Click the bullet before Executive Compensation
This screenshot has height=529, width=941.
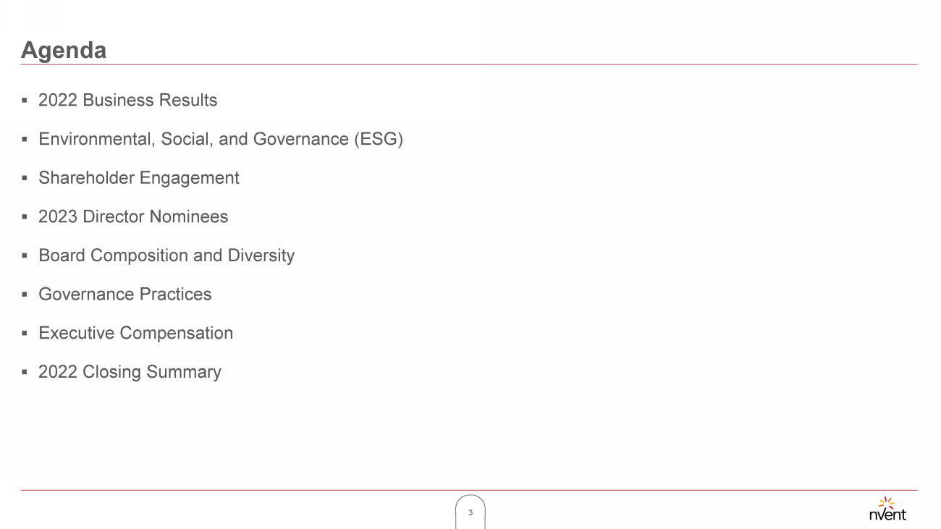(24, 334)
